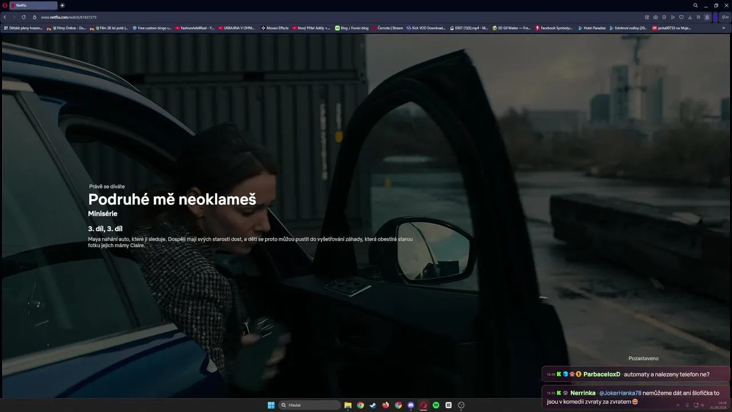
Task: Open the 'Blog :: Fionin-blog' bookmark
Action: 352,28
